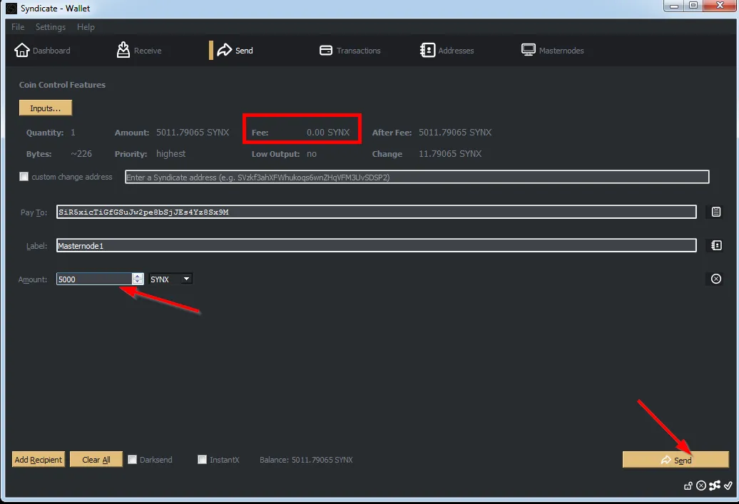739x504 pixels.
Task: Click into the Pay To address field
Action: click(x=376, y=212)
